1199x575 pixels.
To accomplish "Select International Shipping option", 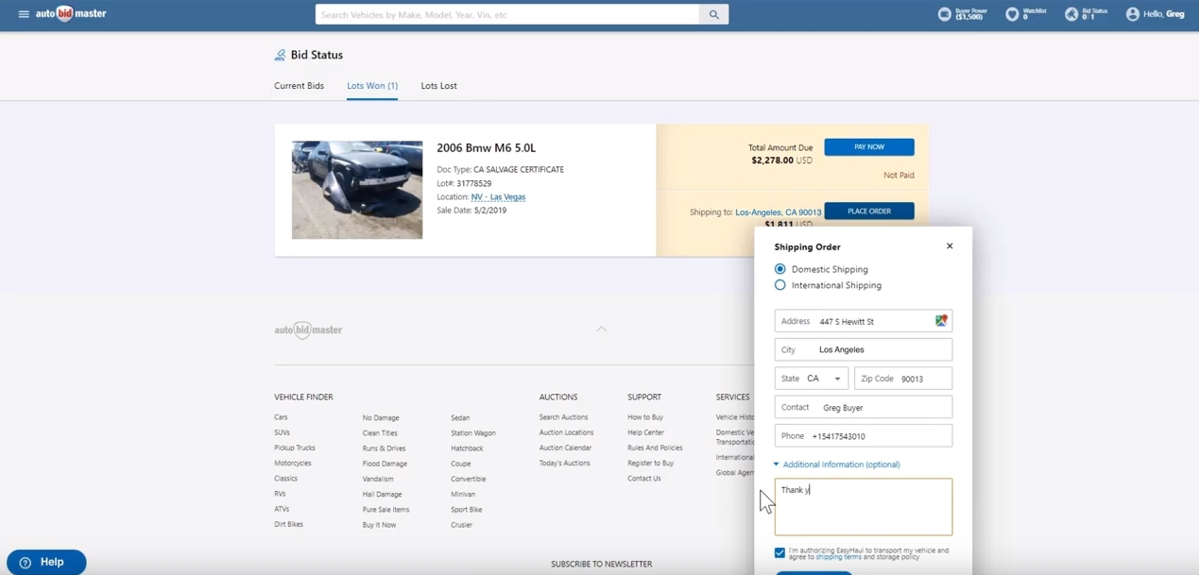I will [x=780, y=285].
